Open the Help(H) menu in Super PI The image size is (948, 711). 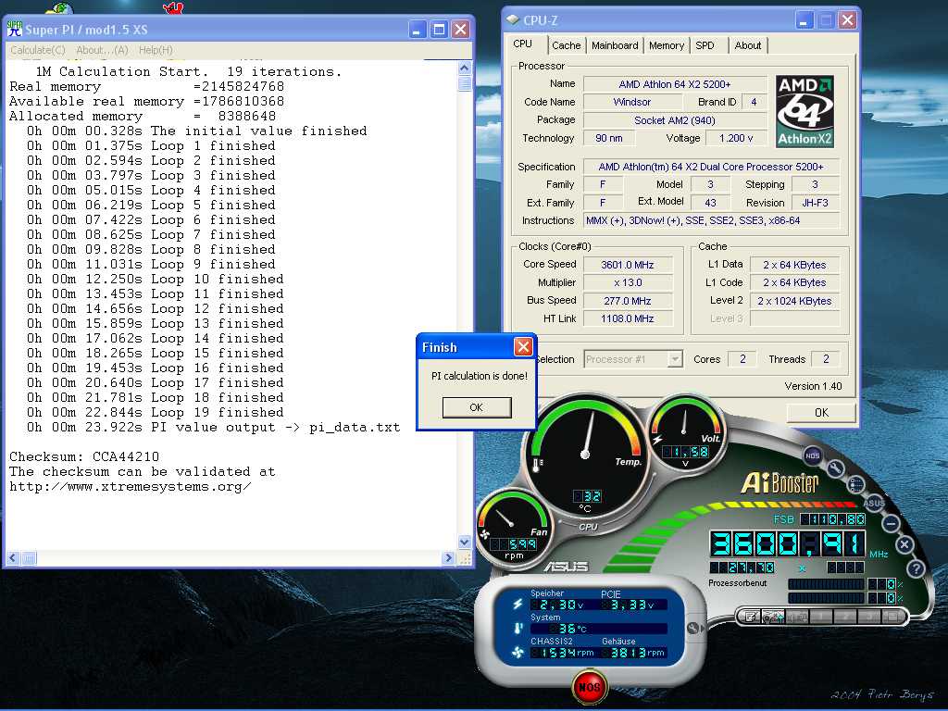coord(156,50)
